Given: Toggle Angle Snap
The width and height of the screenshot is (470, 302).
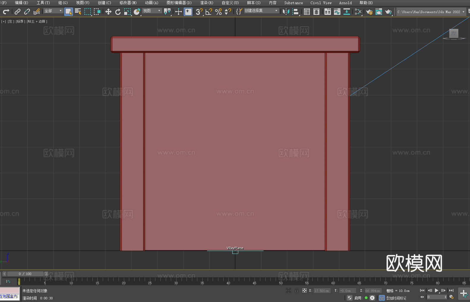Looking at the screenshot, I should coord(209,12).
